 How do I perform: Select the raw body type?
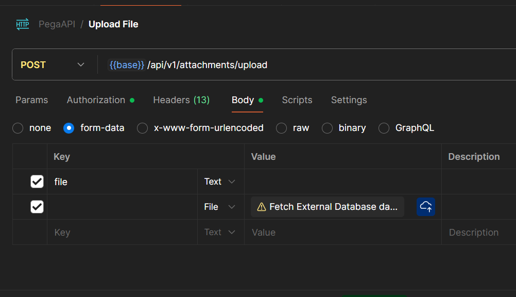[x=282, y=128]
